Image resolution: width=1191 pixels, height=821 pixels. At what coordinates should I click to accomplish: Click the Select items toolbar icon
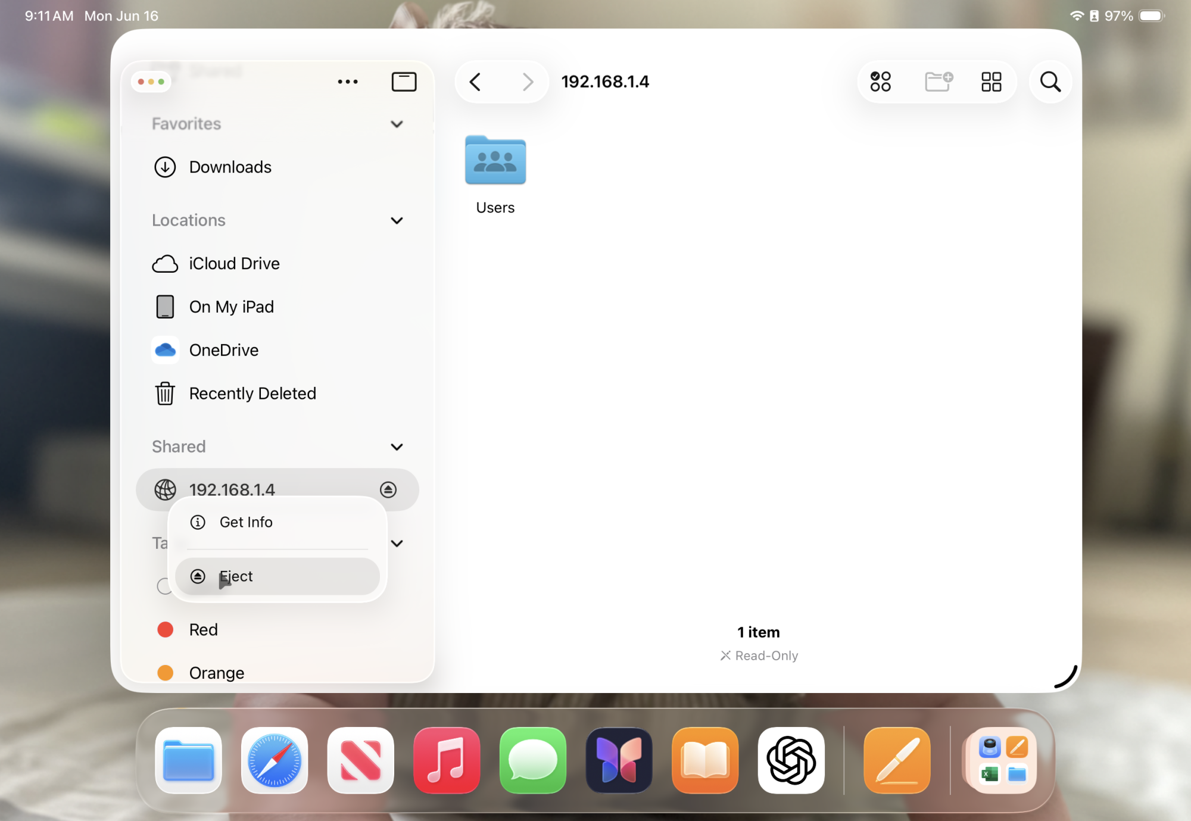(880, 82)
